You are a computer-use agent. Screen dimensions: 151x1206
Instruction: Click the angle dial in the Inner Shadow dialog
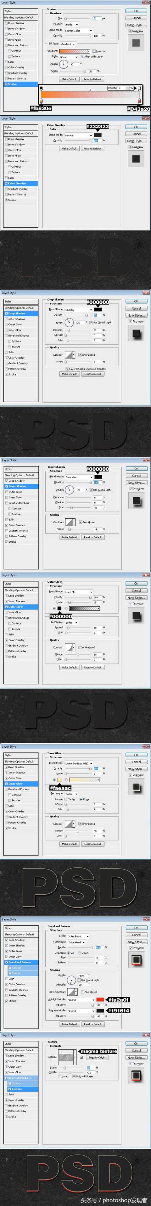(69, 489)
